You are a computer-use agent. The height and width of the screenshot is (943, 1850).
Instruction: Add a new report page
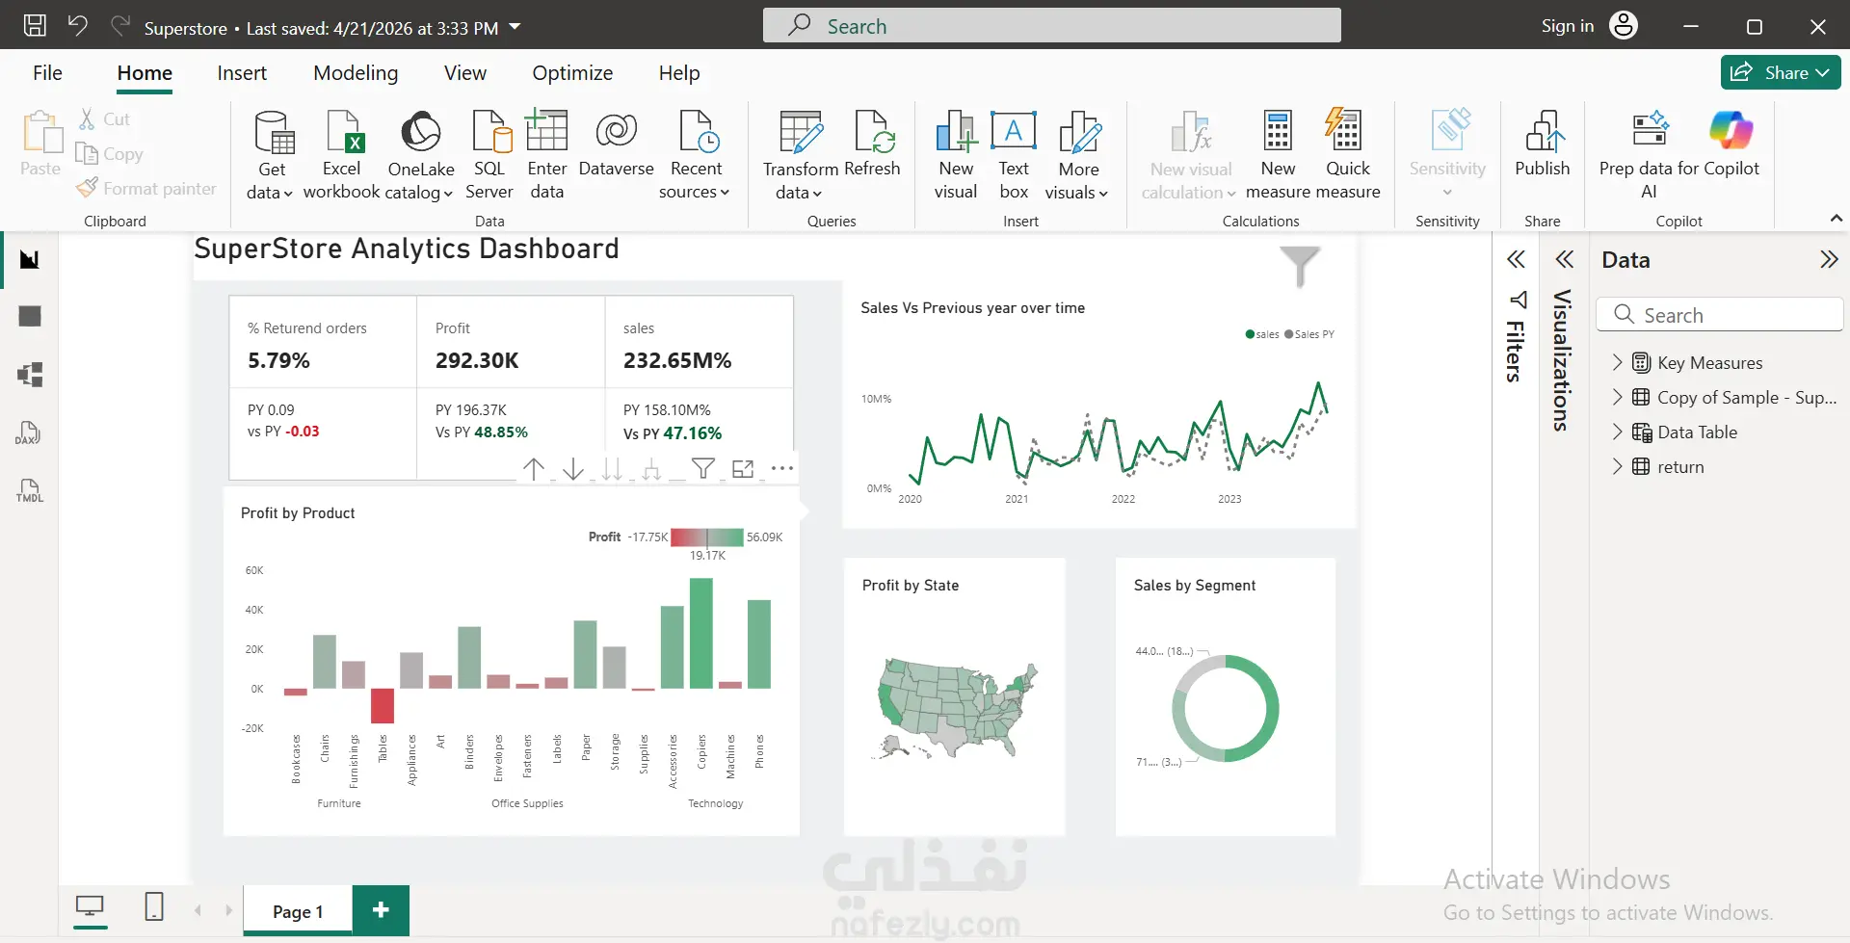coord(381,910)
